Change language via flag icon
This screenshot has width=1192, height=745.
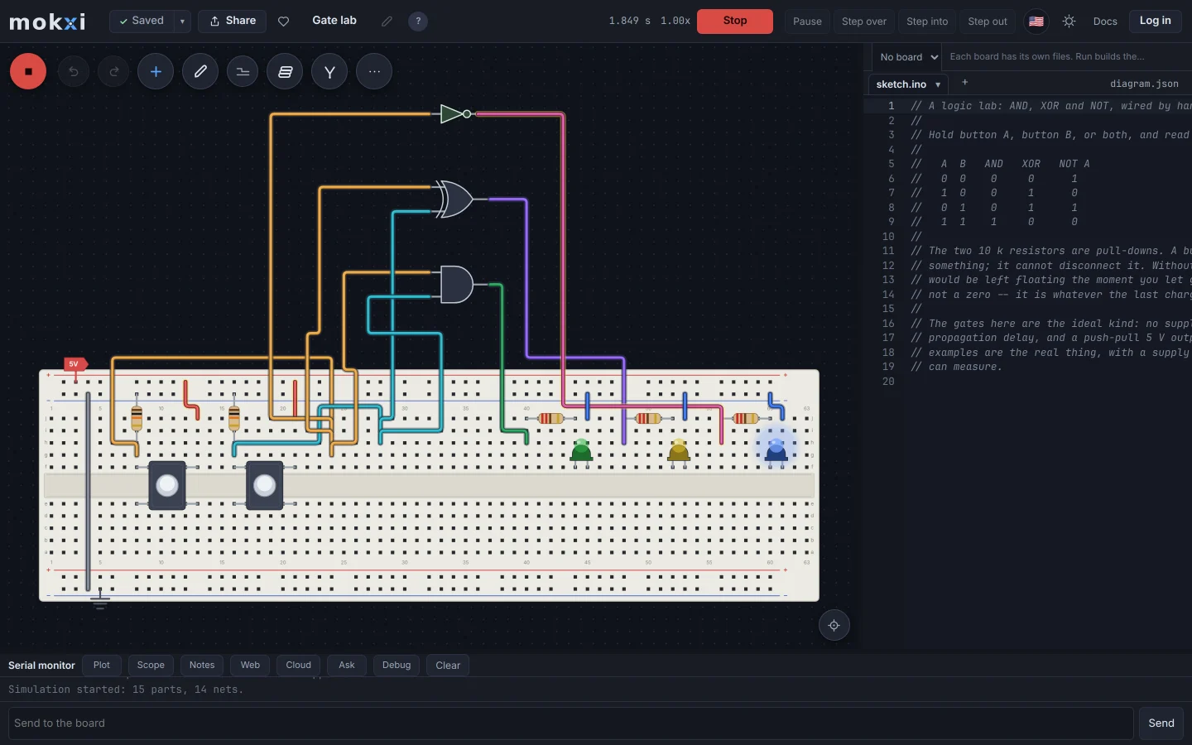1036,22
